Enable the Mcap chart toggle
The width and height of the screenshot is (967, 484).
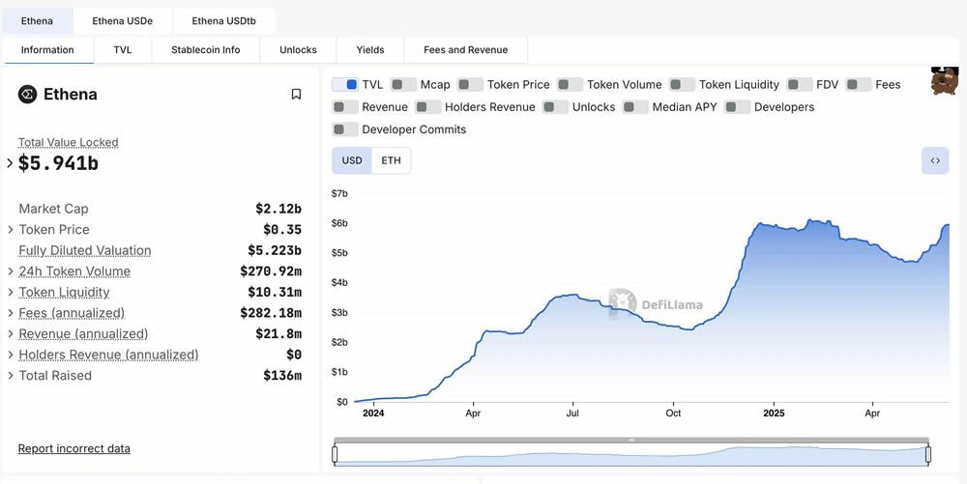click(404, 85)
